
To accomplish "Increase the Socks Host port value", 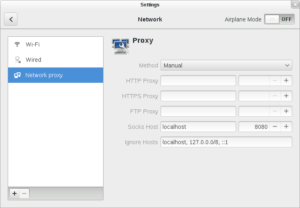I will tap(286, 127).
